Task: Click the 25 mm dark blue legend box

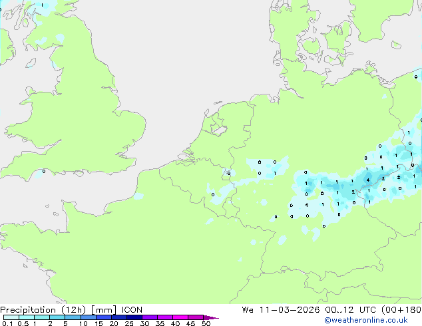Action: (134, 317)
